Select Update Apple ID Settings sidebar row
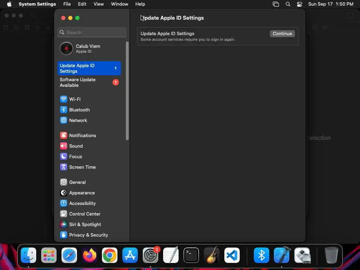360x270 pixels. (89, 68)
